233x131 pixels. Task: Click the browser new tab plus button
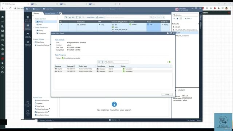[120, 4]
